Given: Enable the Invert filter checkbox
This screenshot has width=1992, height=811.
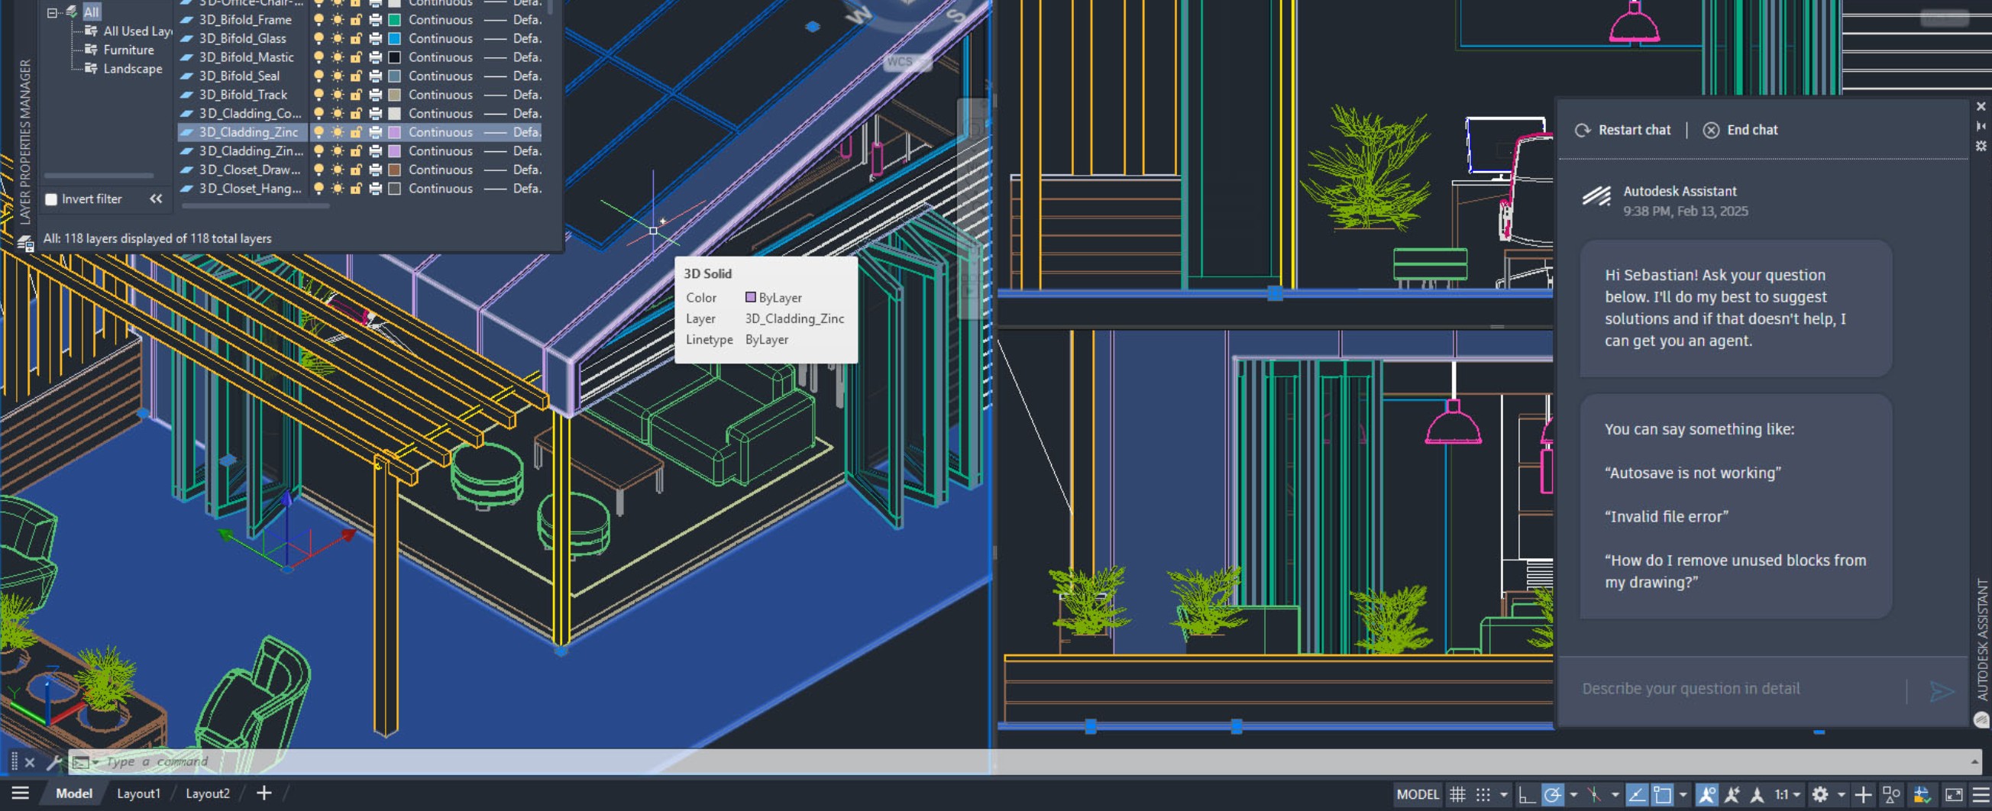Looking at the screenshot, I should [x=51, y=199].
